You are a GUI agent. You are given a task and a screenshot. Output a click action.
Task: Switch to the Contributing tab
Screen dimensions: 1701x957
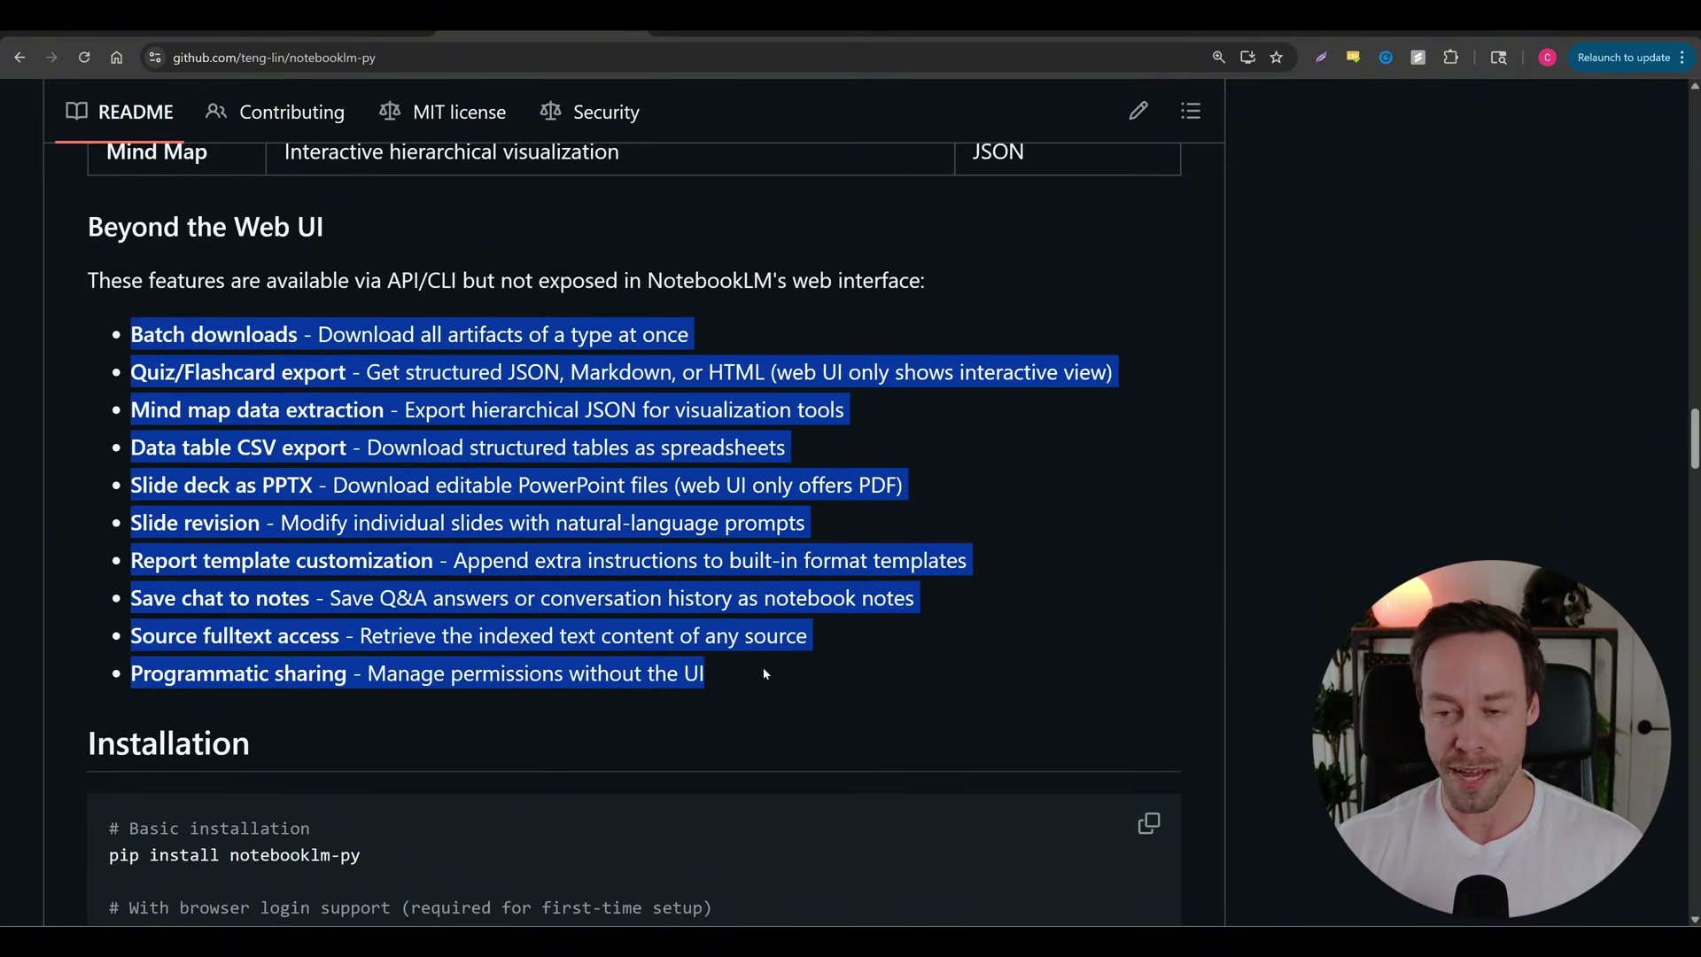tap(275, 112)
